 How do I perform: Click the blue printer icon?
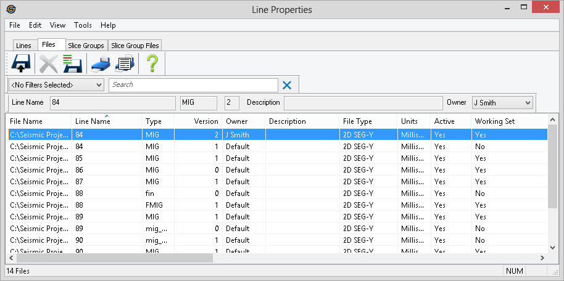tap(100, 63)
